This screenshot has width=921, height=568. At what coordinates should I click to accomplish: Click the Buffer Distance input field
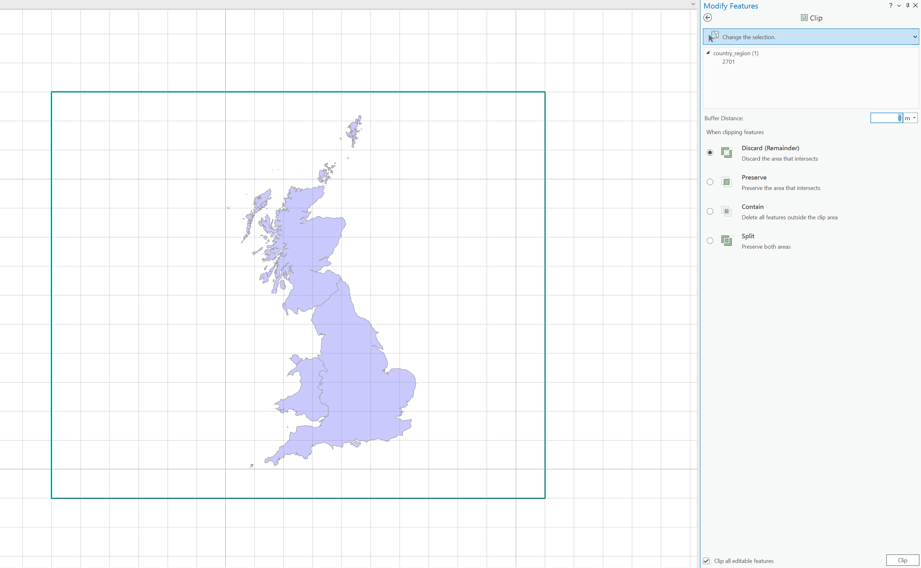click(x=886, y=118)
